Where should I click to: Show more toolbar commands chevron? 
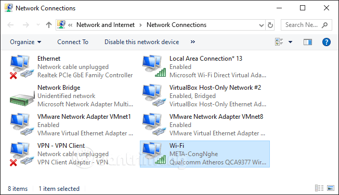click(192, 41)
